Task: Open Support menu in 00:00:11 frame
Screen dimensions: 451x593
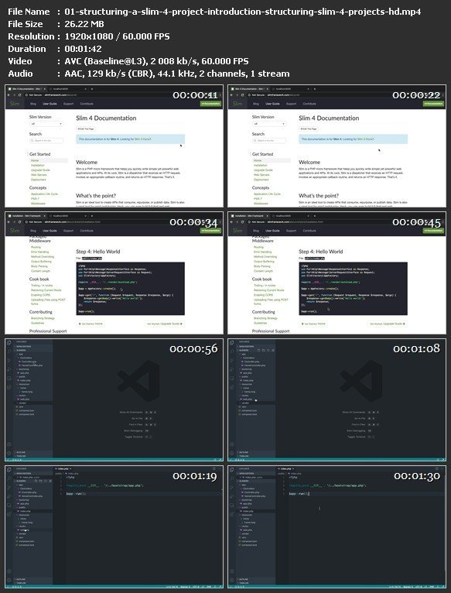Action: pyautogui.click(x=68, y=104)
